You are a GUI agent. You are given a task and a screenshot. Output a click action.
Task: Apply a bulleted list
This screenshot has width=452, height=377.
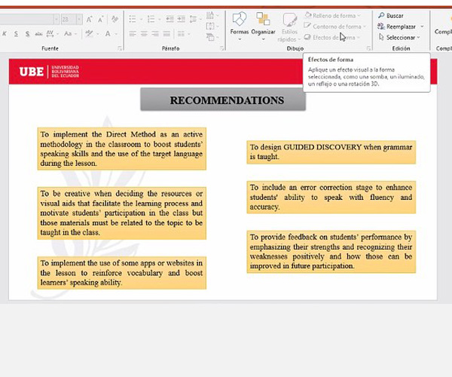[133, 20]
